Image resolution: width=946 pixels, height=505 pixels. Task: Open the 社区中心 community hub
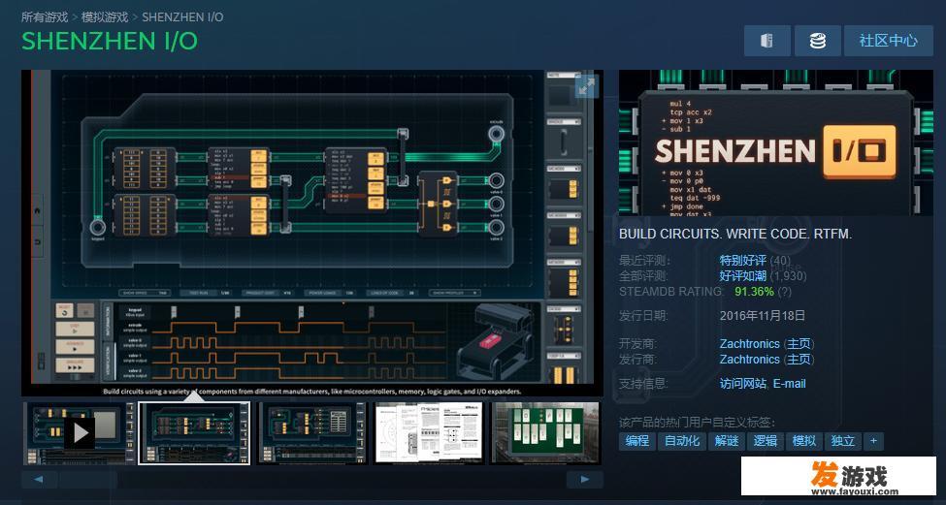coord(889,41)
